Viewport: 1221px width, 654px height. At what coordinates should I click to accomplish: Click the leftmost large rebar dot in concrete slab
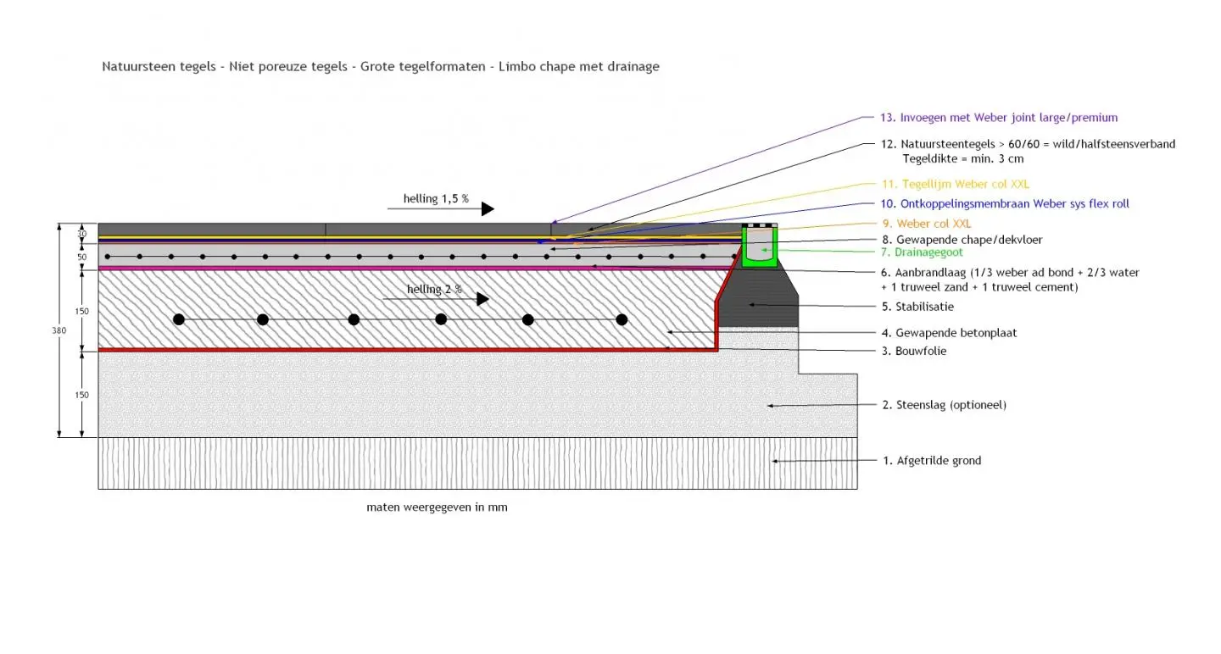[x=179, y=319]
